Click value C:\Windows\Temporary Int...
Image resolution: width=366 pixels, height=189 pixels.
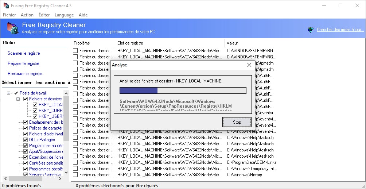pos(252,169)
